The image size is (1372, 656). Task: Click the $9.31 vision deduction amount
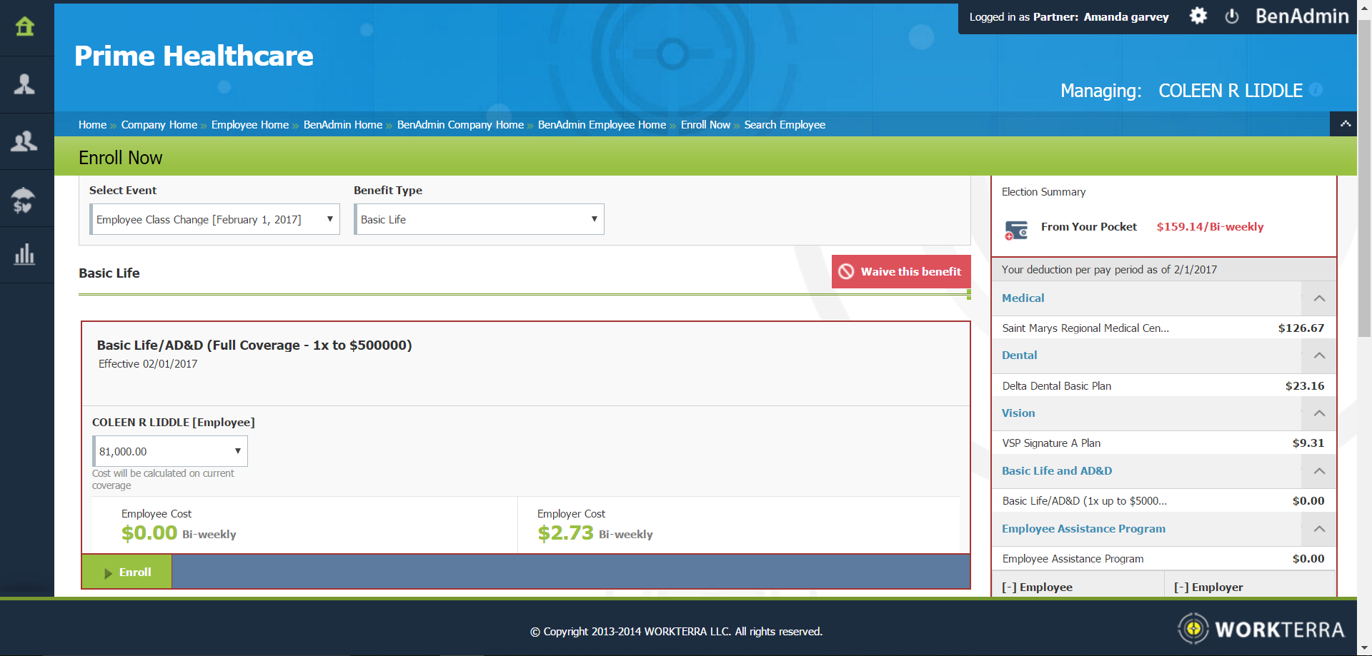tap(1308, 443)
